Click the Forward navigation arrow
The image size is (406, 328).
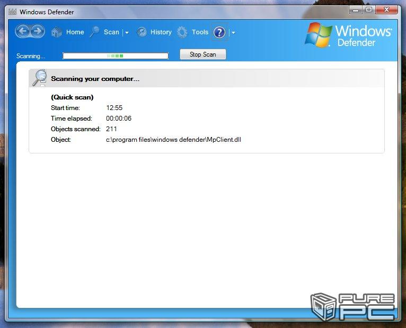coord(38,32)
